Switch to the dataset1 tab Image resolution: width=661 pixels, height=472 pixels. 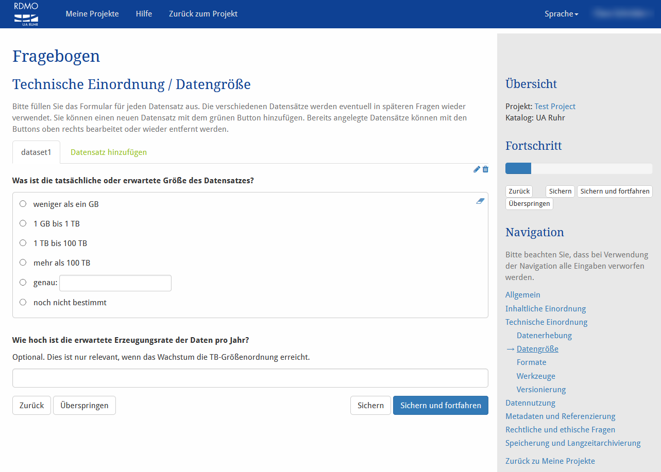point(37,152)
